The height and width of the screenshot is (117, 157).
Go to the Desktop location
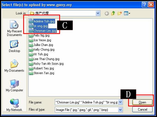pos(14,46)
